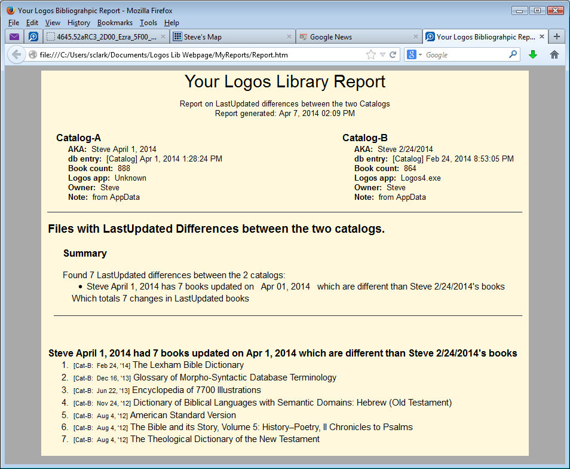Screen dimensions: 570x469
Task: Click 'Encyclopedia of 7700 Illustrations' entry
Action: click(x=197, y=390)
